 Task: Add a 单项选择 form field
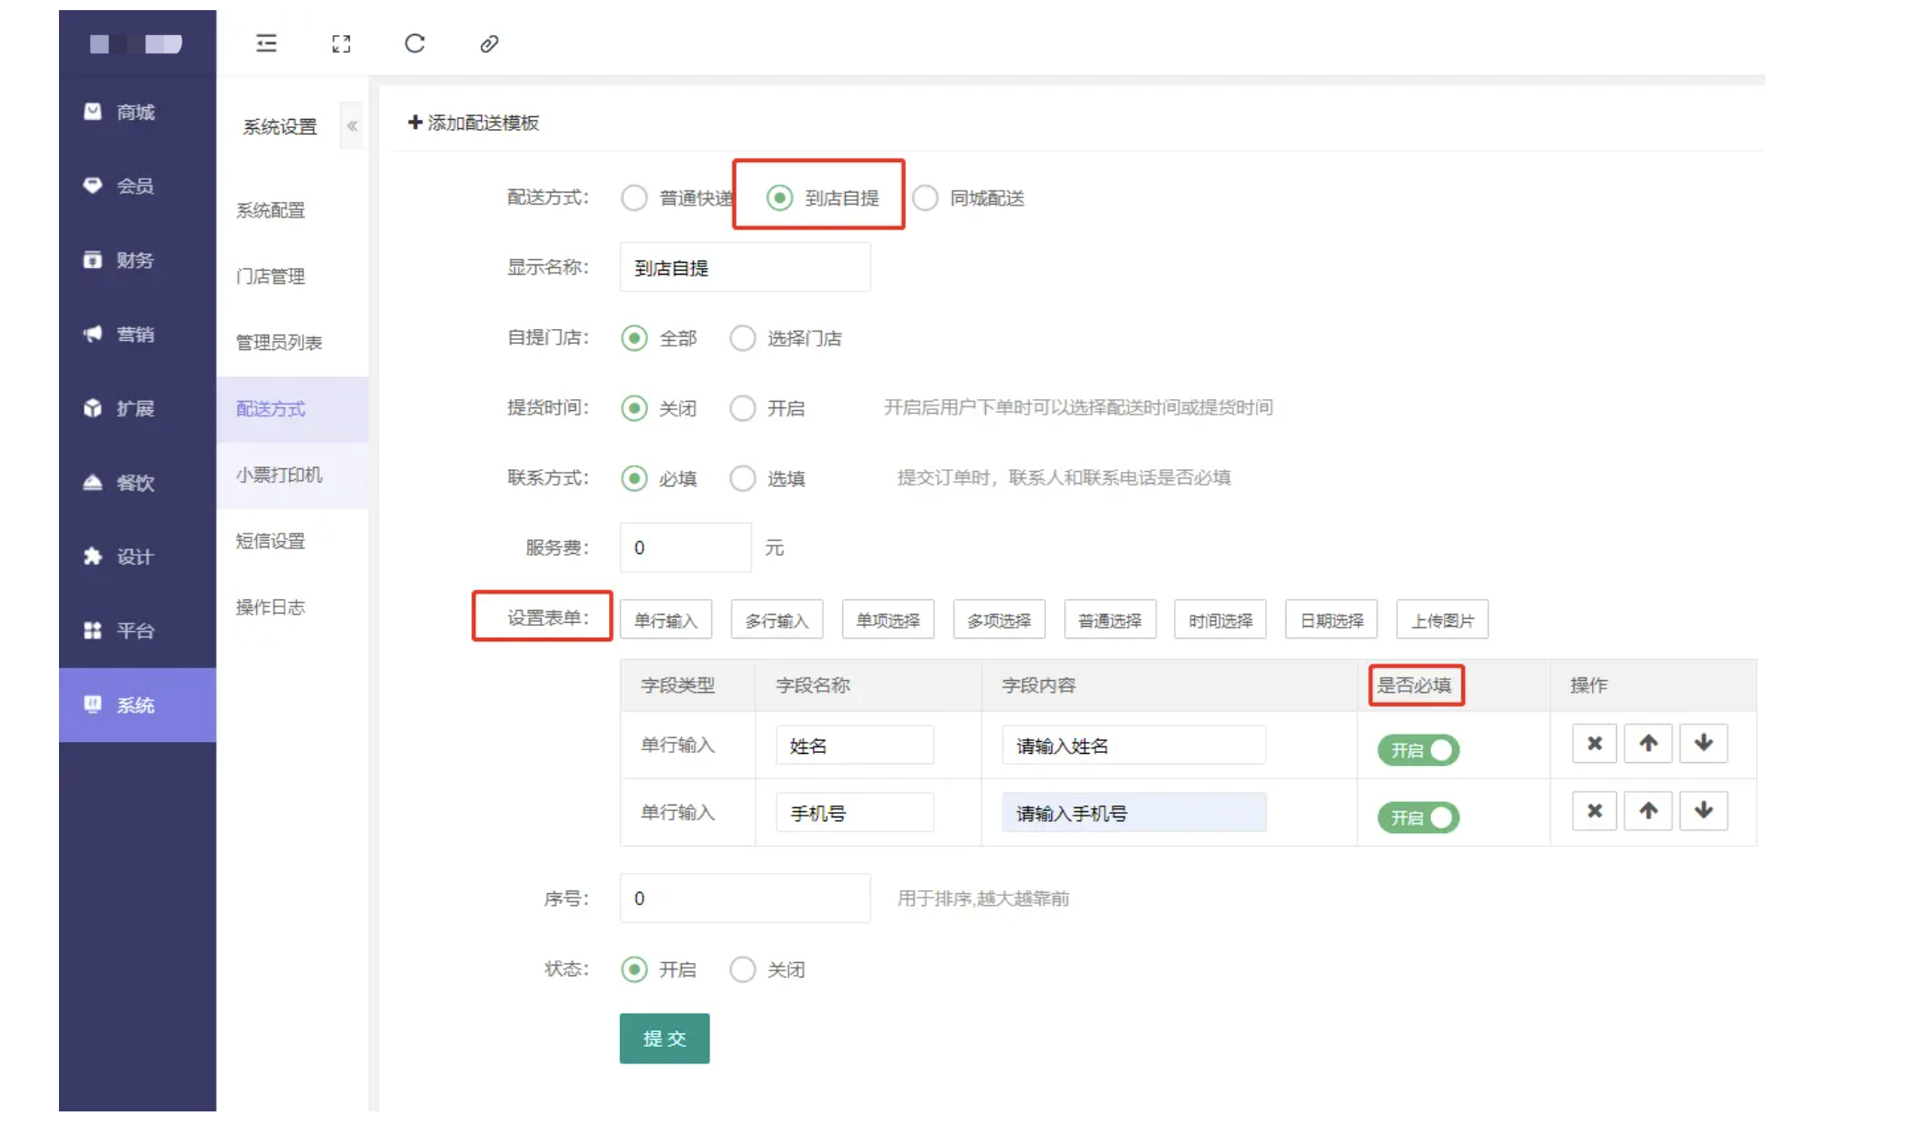[887, 620]
